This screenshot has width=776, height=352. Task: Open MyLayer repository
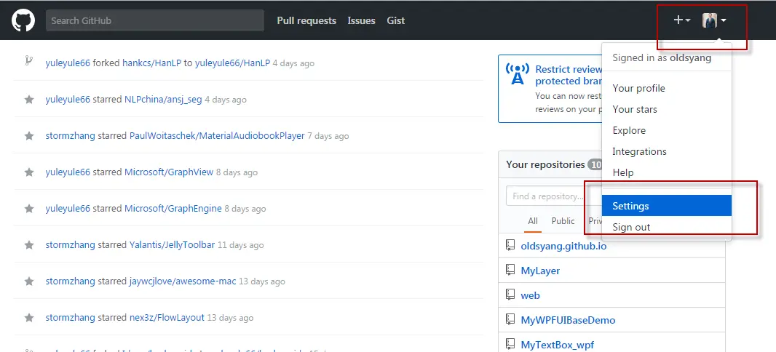click(x=540, y=271)
